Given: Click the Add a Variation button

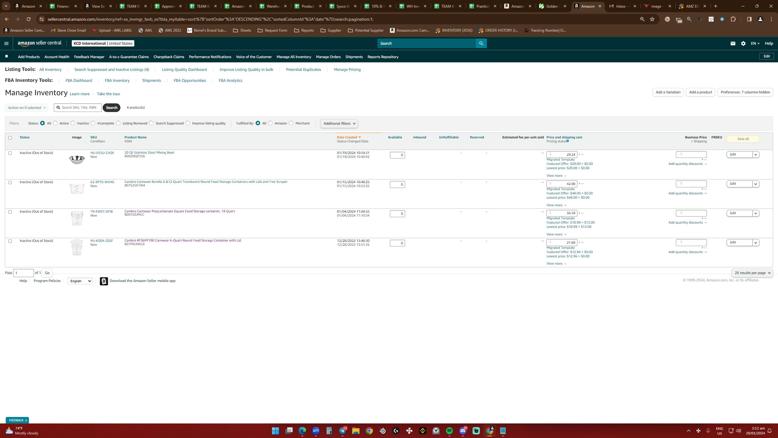Looking at the screenshot, I should (668, 92).
